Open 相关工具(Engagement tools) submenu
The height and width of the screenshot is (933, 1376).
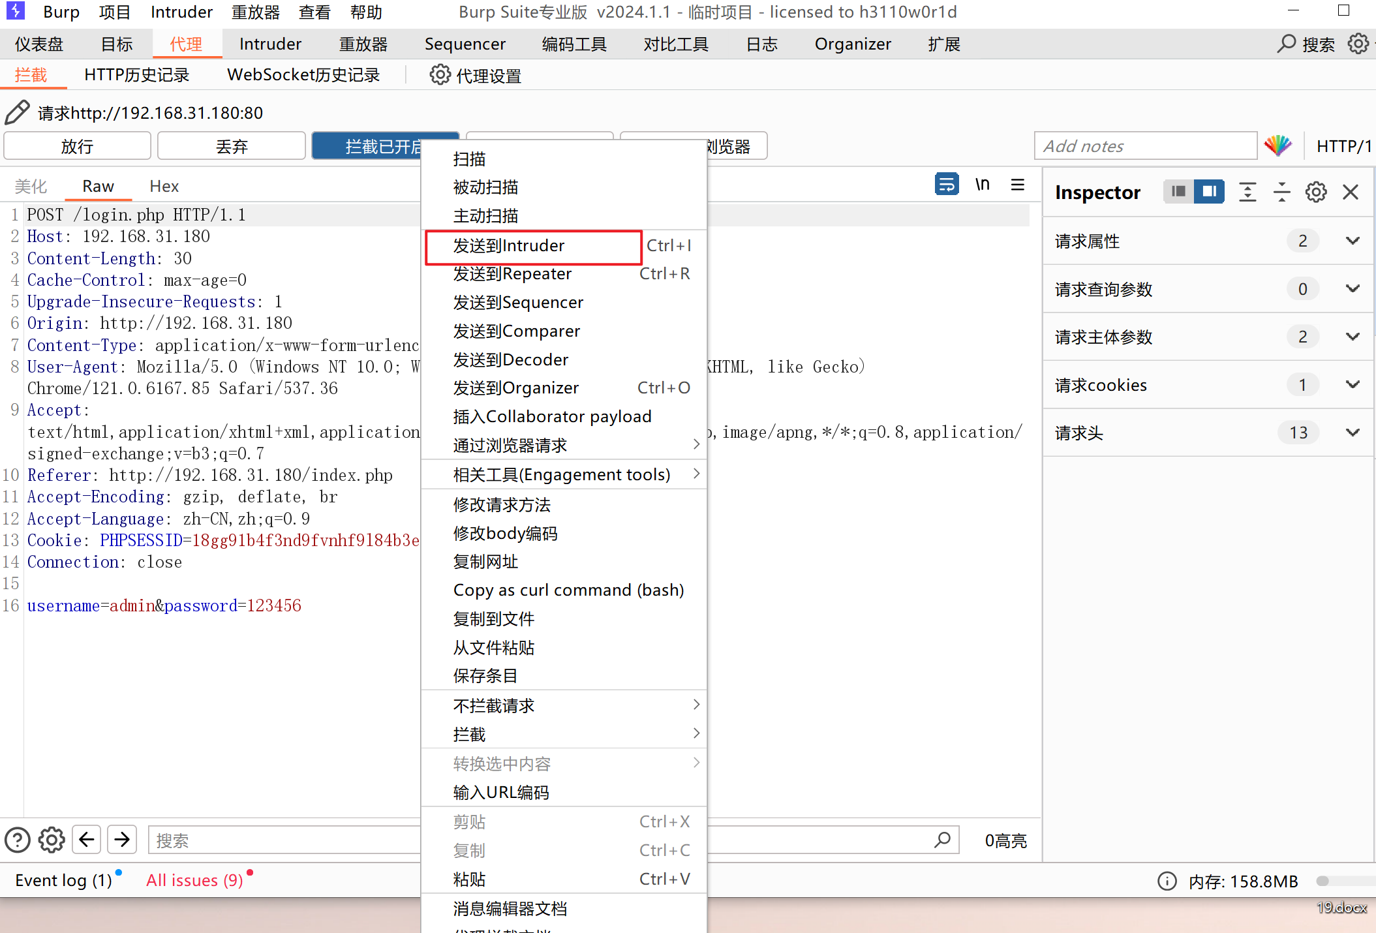tap(564, 474)
